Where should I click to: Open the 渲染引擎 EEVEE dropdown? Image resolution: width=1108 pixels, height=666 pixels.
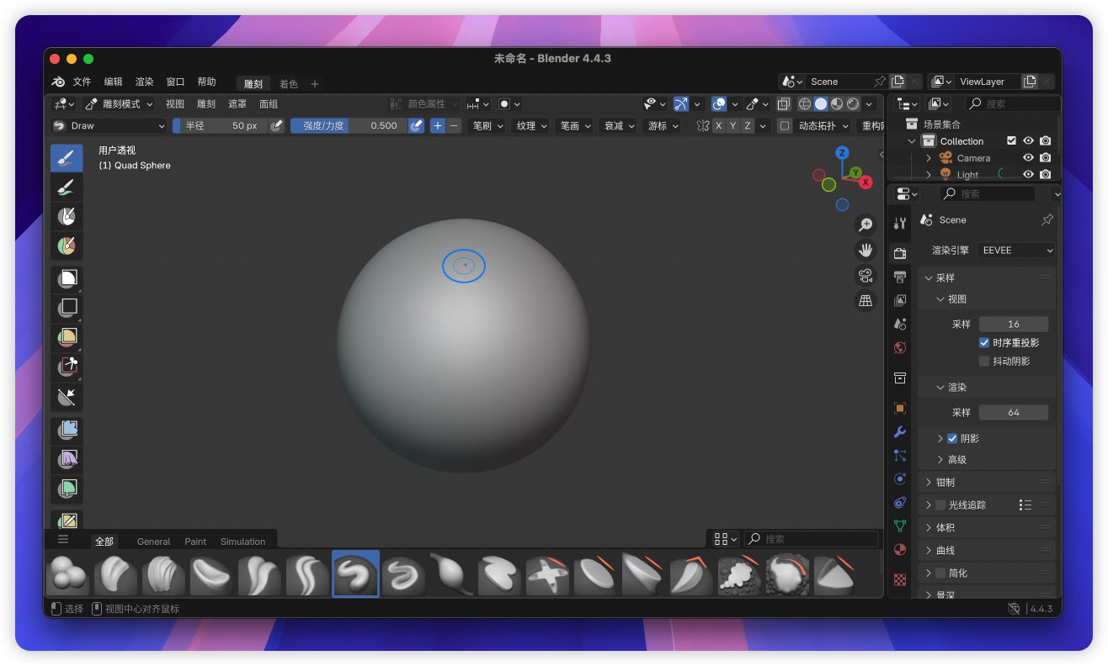[x=1017, y=251]
